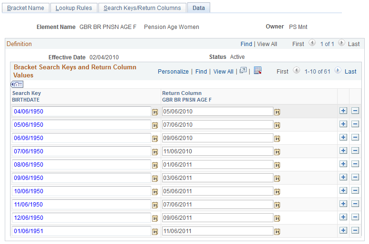
Task: Open calendar for return date 03/06/2011
Action: click(x=277, y=178)
